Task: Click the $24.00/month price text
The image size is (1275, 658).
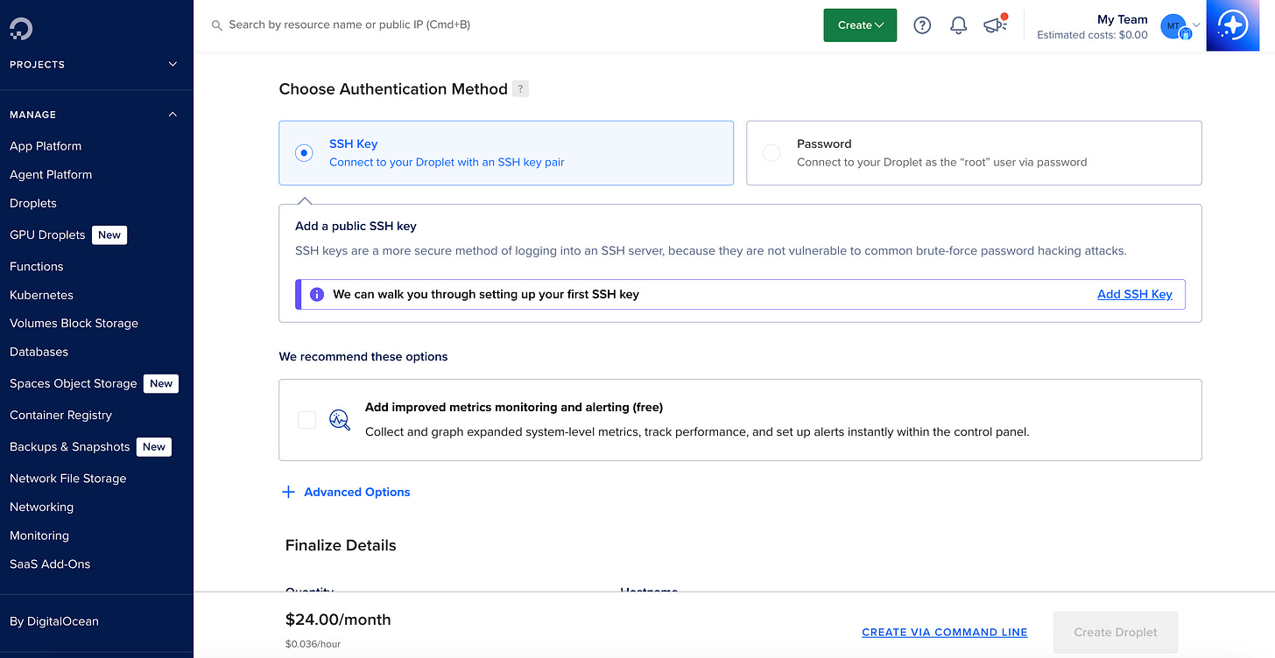Action: 338,619
